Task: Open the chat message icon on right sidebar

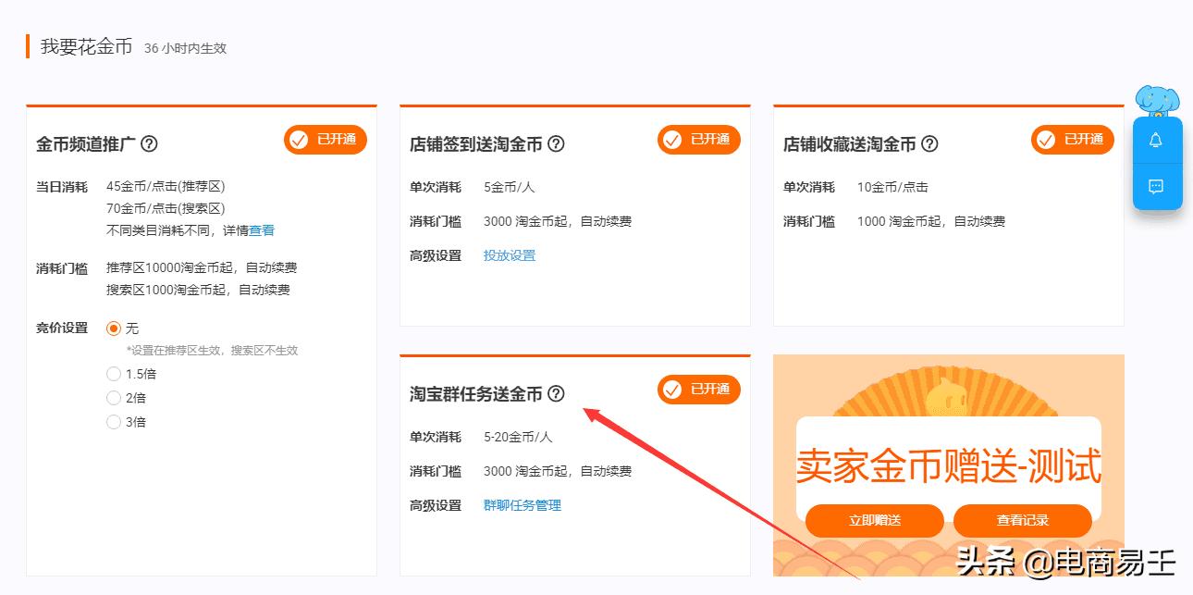Action: [x=1158, y=185]
